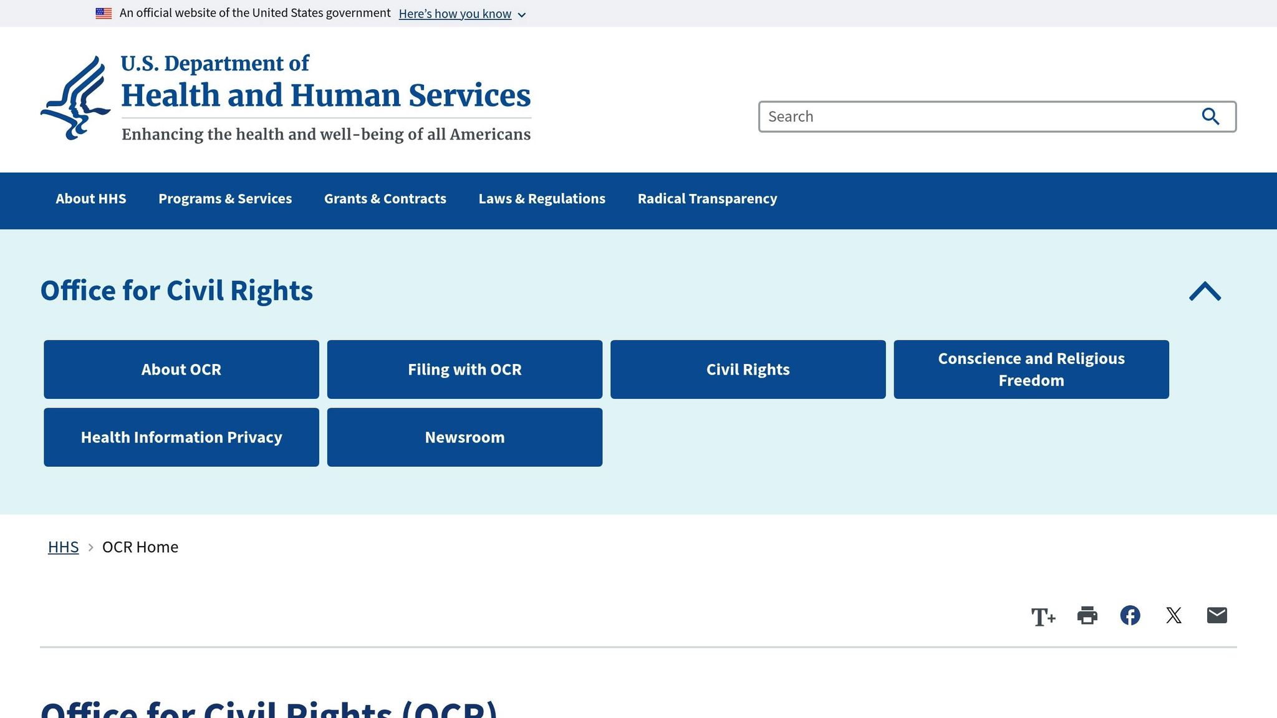Open the Laws & Regulations menu
This screenshot has height=718, width=1277.
pyautogui.click(x=542, y=199)
